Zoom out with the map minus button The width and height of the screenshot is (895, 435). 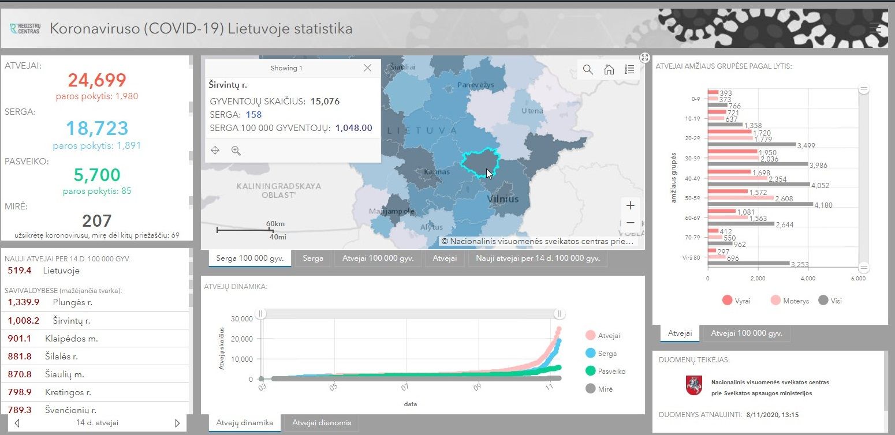[x=630, y=223]
